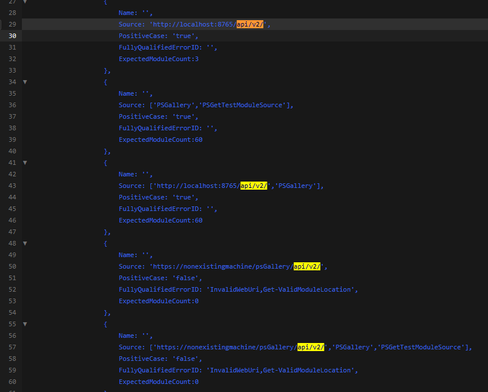Screen dimensions: 488x392
Task: Click ExpectedModuleCount:60 on line 39
Action: [x=160, y=139]
